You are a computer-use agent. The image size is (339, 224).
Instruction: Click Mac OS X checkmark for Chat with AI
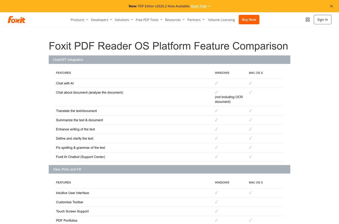(250, 83)
